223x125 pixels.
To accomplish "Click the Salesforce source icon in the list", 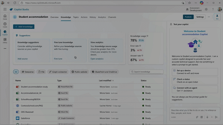I will pyautogui.click(x=18, y=118).
